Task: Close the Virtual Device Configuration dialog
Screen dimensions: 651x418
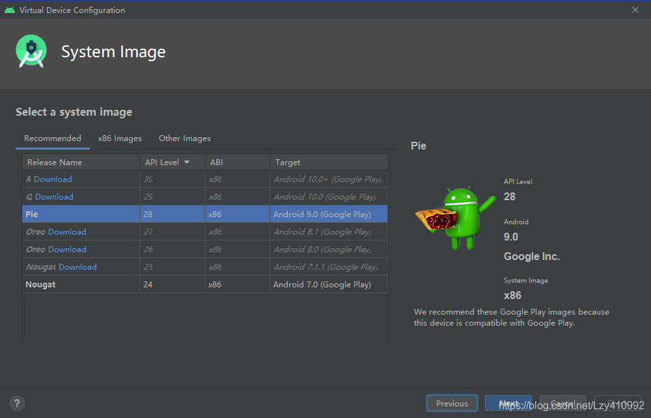Action: tap(635, 10)
